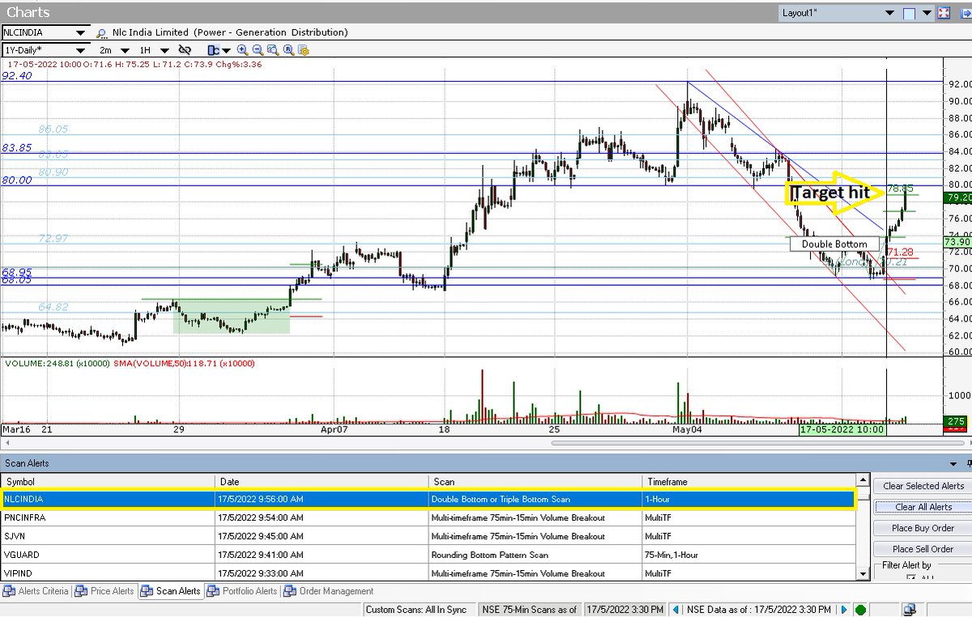Open the 2m interval dropdown
The height and width of the screenshot is (617, 972).
coord(126,50)
